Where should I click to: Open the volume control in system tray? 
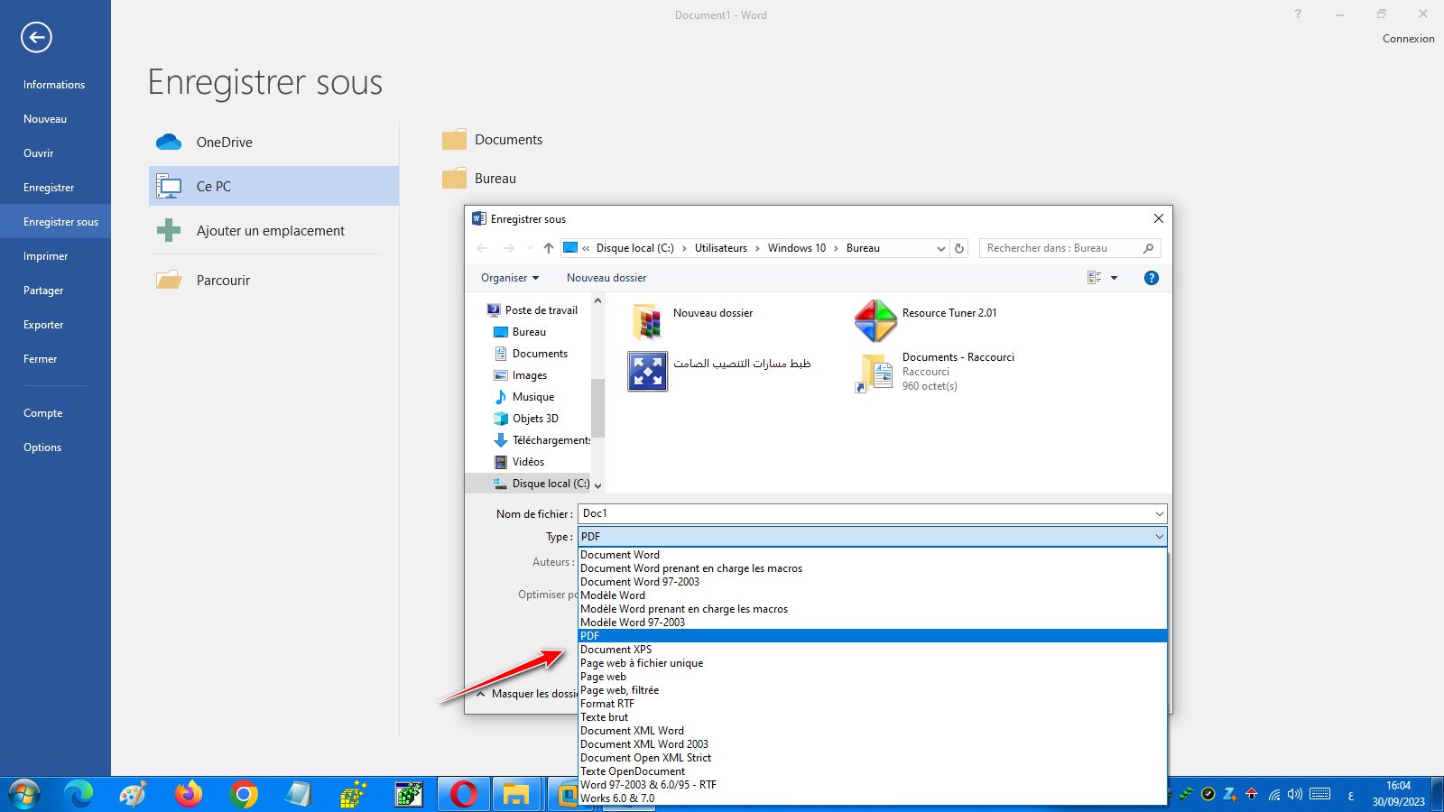pos(1296,794)
